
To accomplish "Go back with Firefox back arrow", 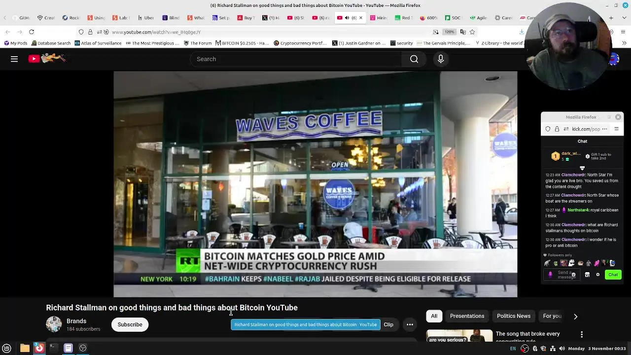I will tap(8, 32).
